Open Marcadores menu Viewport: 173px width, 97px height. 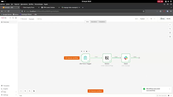pos(24,4)
